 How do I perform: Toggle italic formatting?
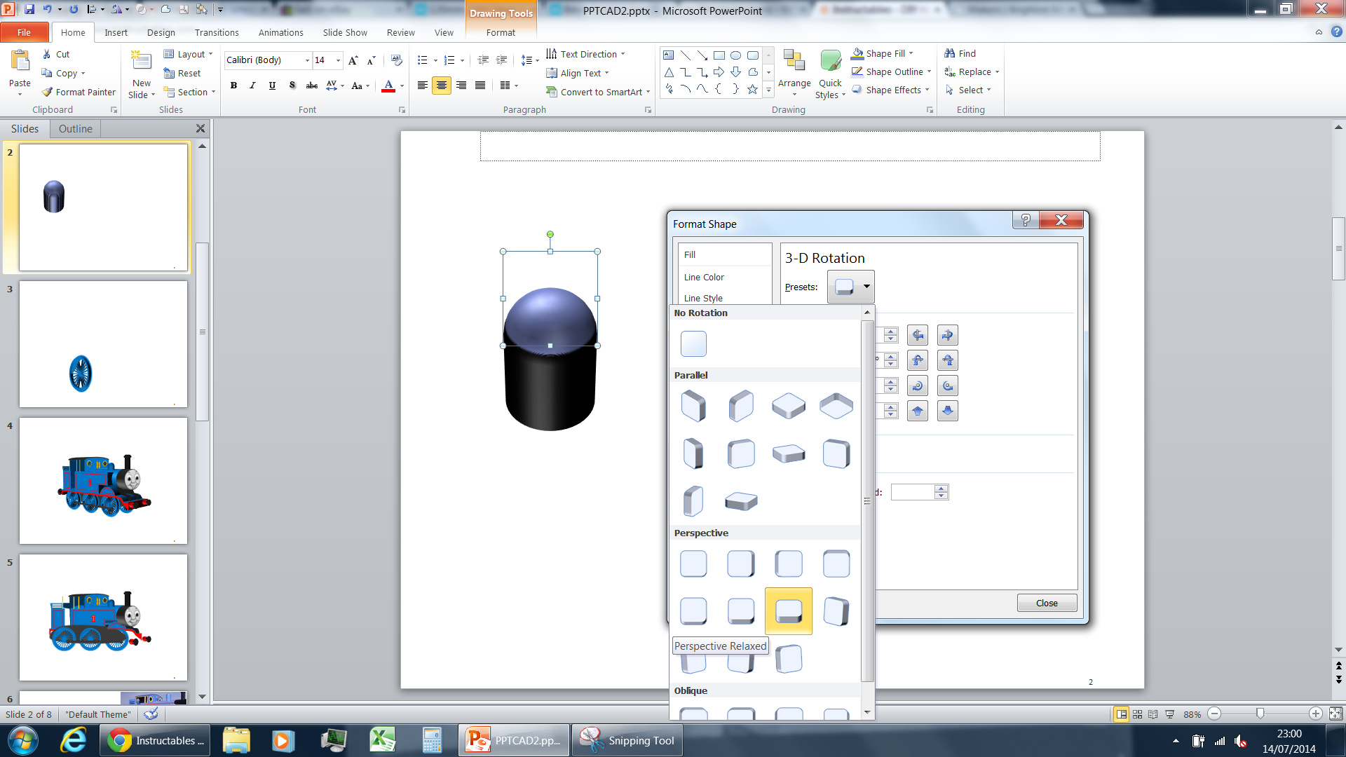coord(252,86)
